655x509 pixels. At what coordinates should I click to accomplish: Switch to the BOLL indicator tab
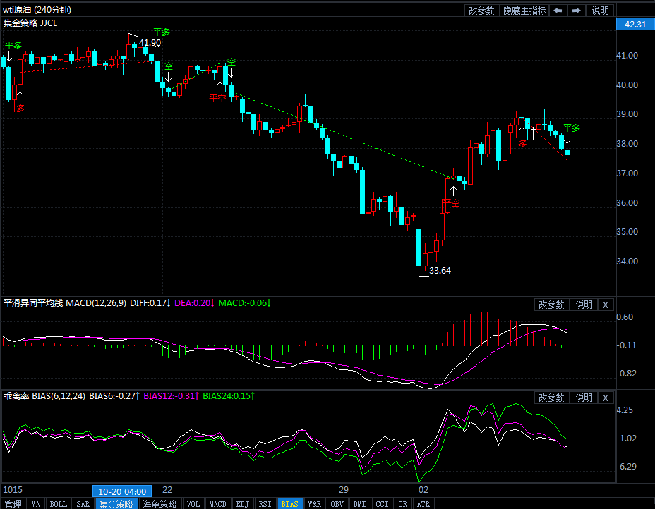[x=59, y=504]
